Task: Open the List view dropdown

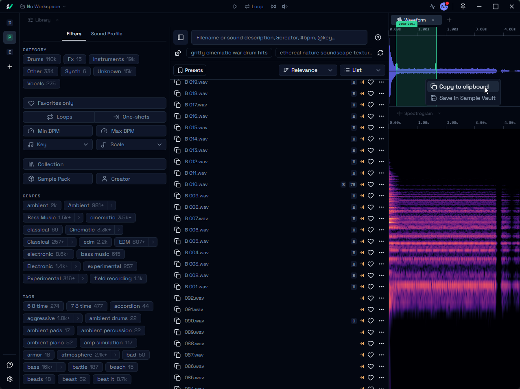Action: [362, 70]
